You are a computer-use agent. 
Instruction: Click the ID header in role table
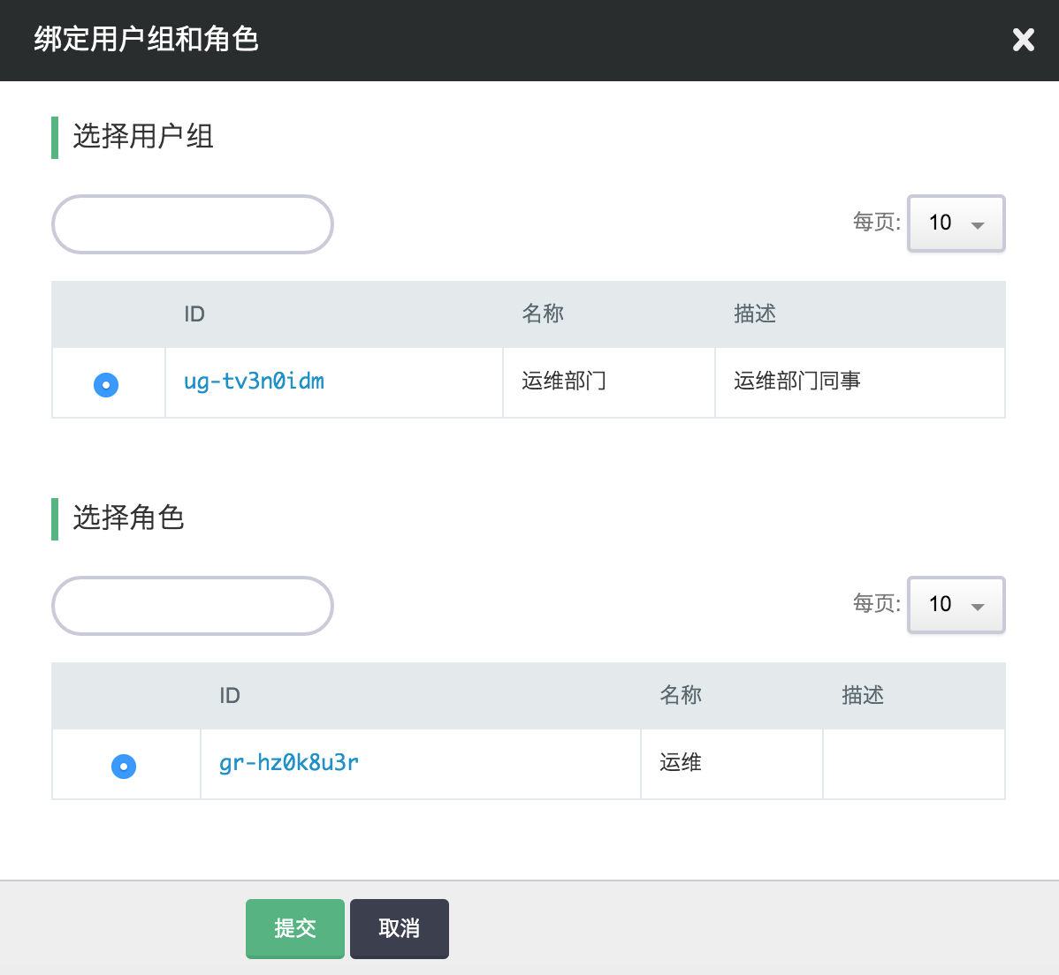click(x=230, y=696)
